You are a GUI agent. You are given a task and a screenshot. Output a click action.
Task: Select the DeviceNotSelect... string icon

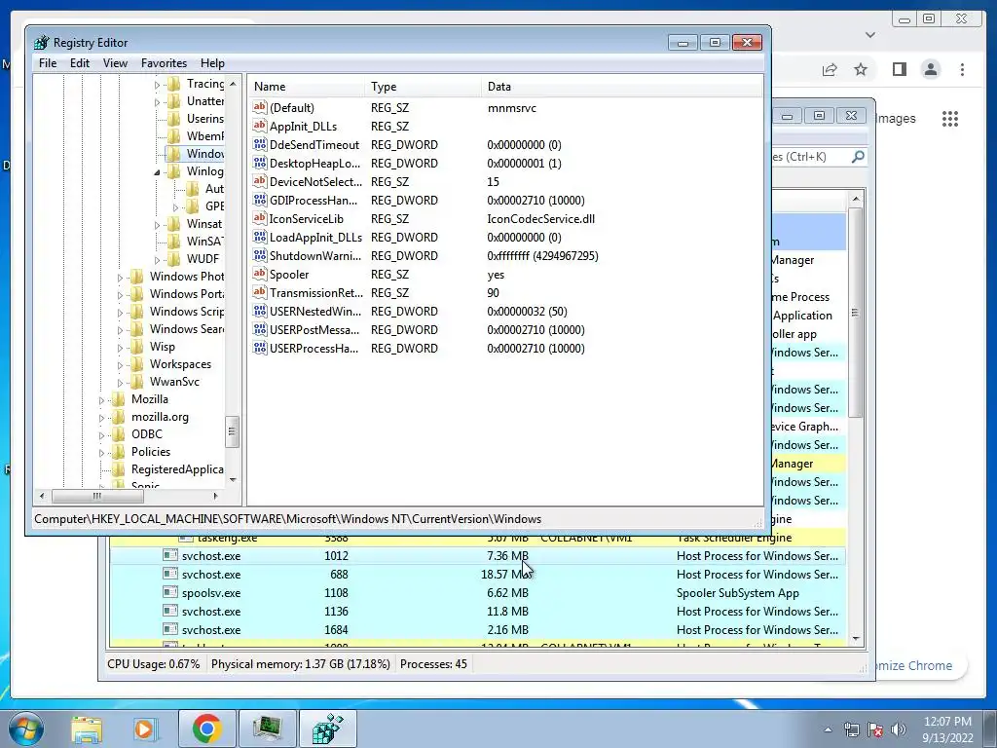tap(259, 181)
